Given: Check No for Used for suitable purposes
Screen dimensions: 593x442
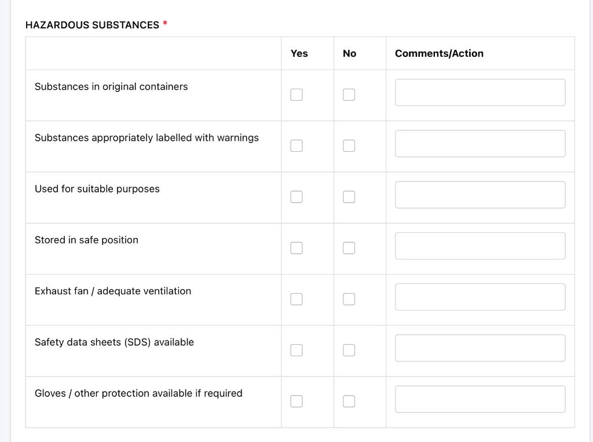Looking at the screenshot, I should [349, 197].
